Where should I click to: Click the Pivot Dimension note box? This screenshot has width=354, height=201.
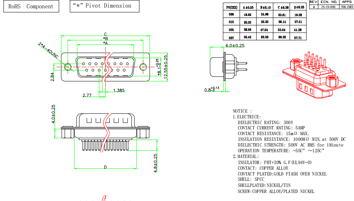pos(104,6)
